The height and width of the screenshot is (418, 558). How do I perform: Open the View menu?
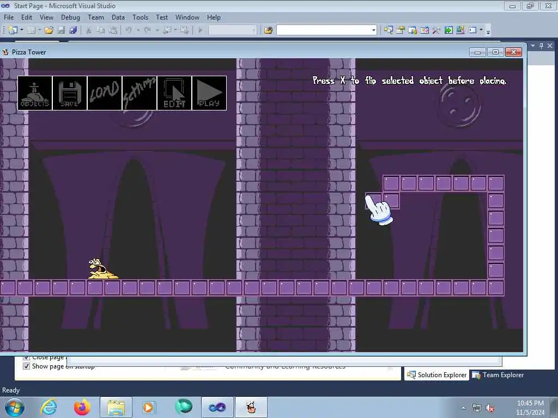click(47, 17)
